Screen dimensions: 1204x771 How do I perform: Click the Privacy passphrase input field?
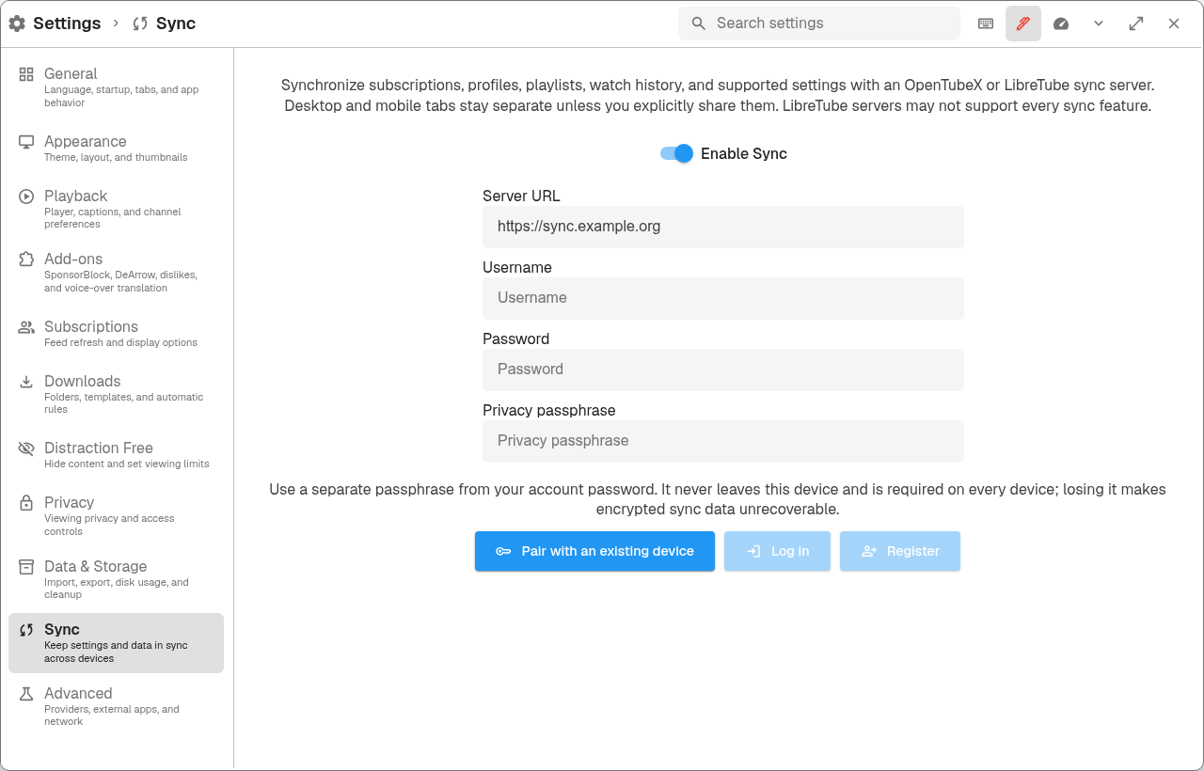(x=723, y=441)
